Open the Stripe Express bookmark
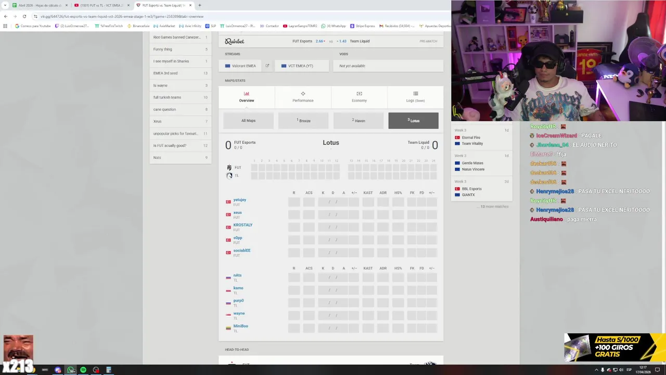This screenshot has width=666, height=375. coord(363,26)
